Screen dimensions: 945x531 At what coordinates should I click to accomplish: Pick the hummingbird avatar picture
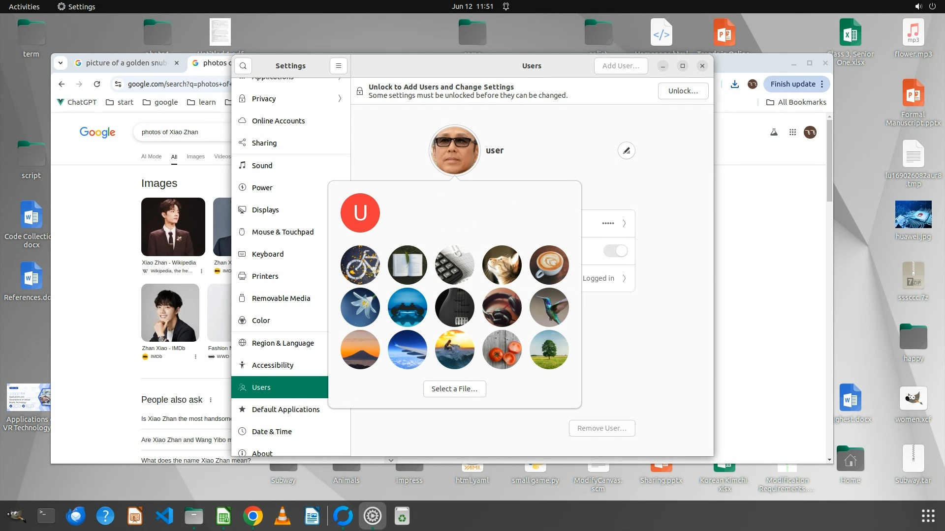549,307
